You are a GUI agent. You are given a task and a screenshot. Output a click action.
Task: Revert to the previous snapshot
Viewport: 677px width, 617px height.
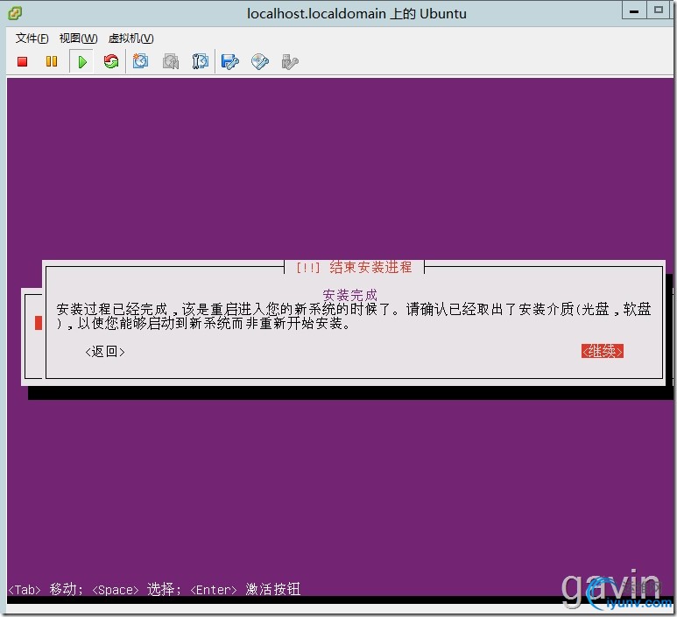(x=171, y=61)
